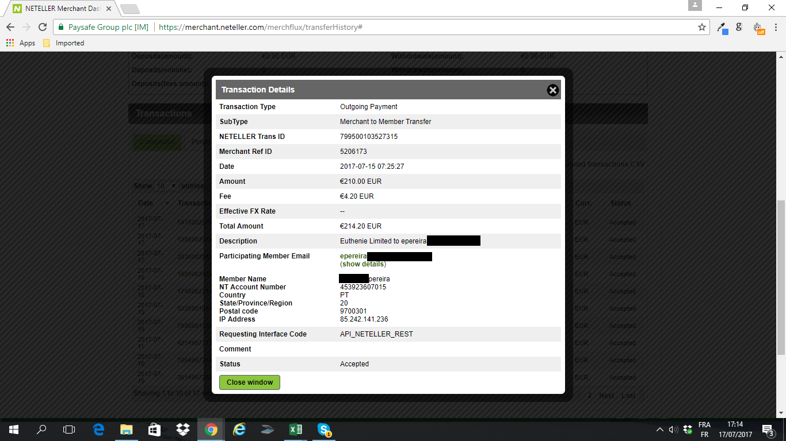The height and width of the screenshot is (441, 786).
Task: Open the Imported bookmarks folder
Action: (x=64, y=43)
